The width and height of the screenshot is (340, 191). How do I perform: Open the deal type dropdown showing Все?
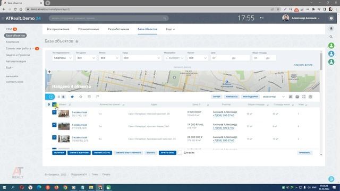click(86, 58)
